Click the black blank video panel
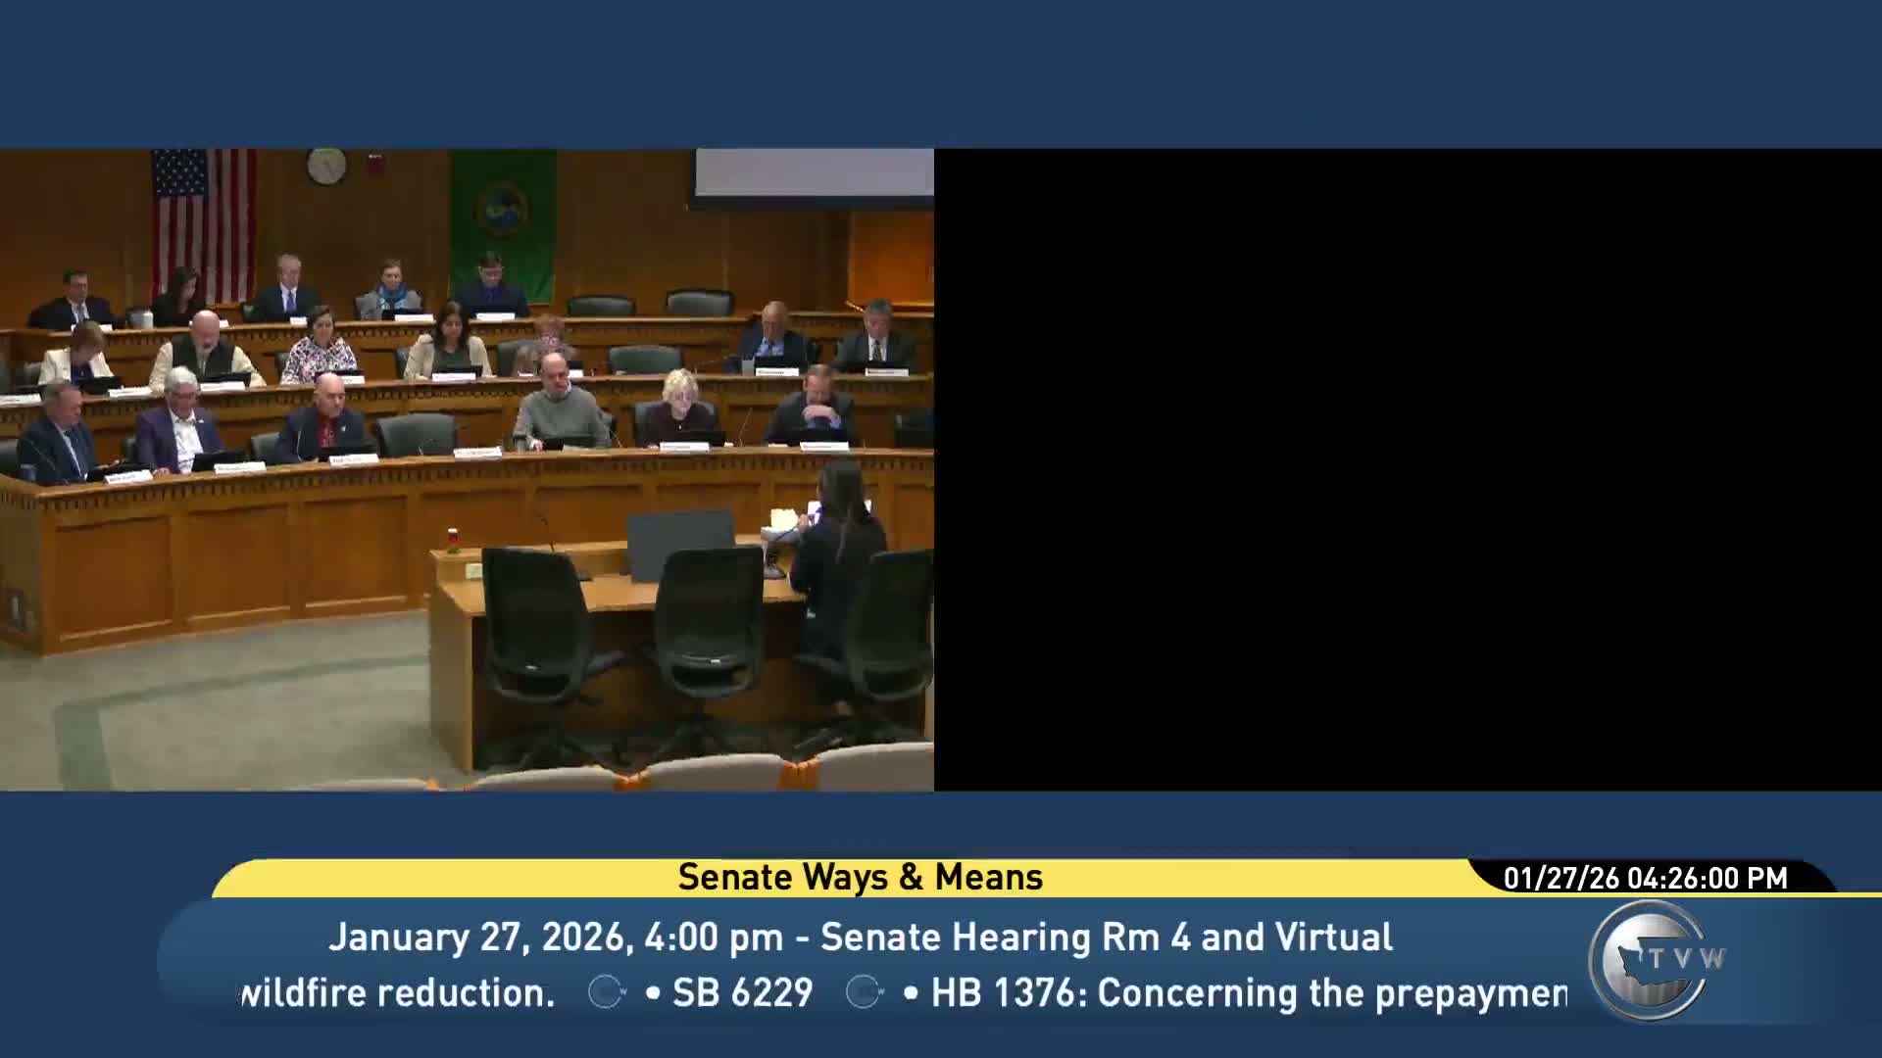This screenshot has height=1058, width=1882. (x=1408, y=470)
